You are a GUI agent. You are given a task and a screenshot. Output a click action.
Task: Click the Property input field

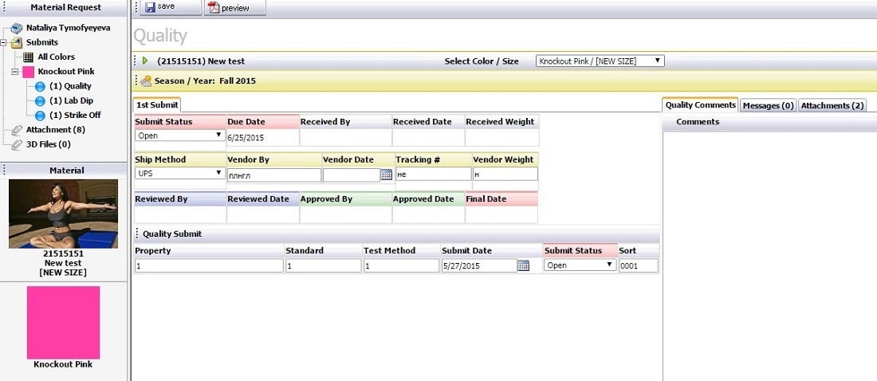click(x=209, y=265)
